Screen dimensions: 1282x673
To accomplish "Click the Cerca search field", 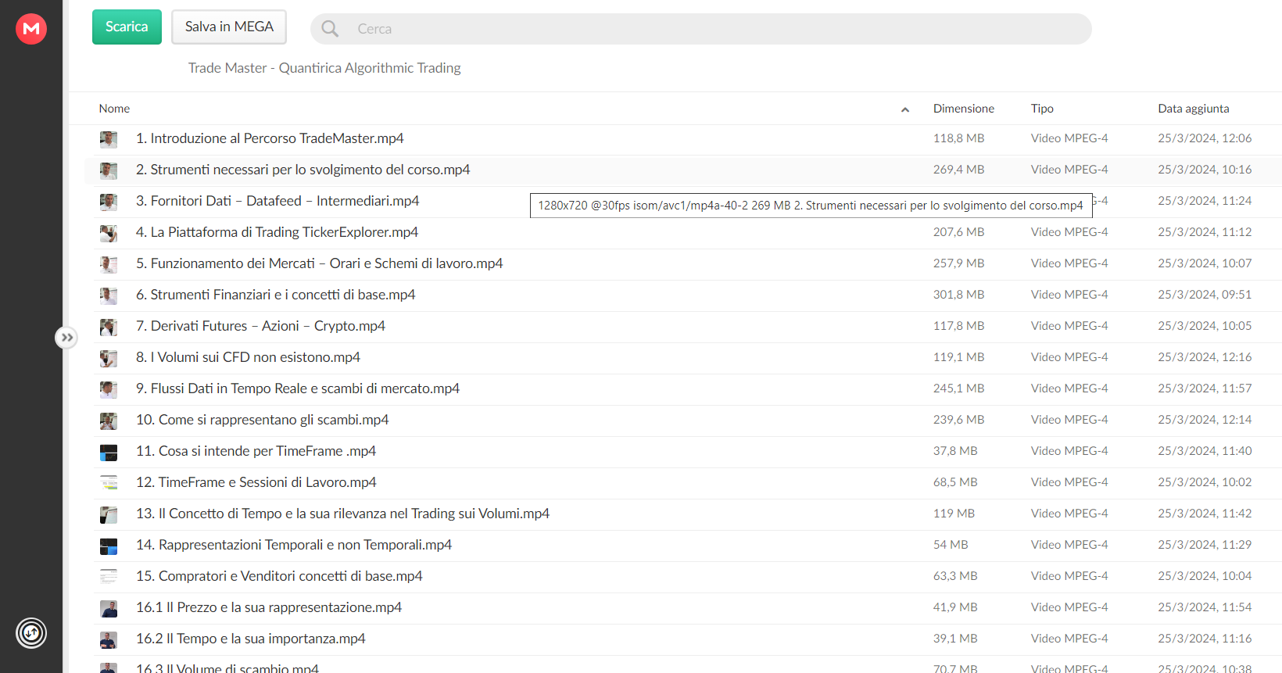I will pos(700,29).
